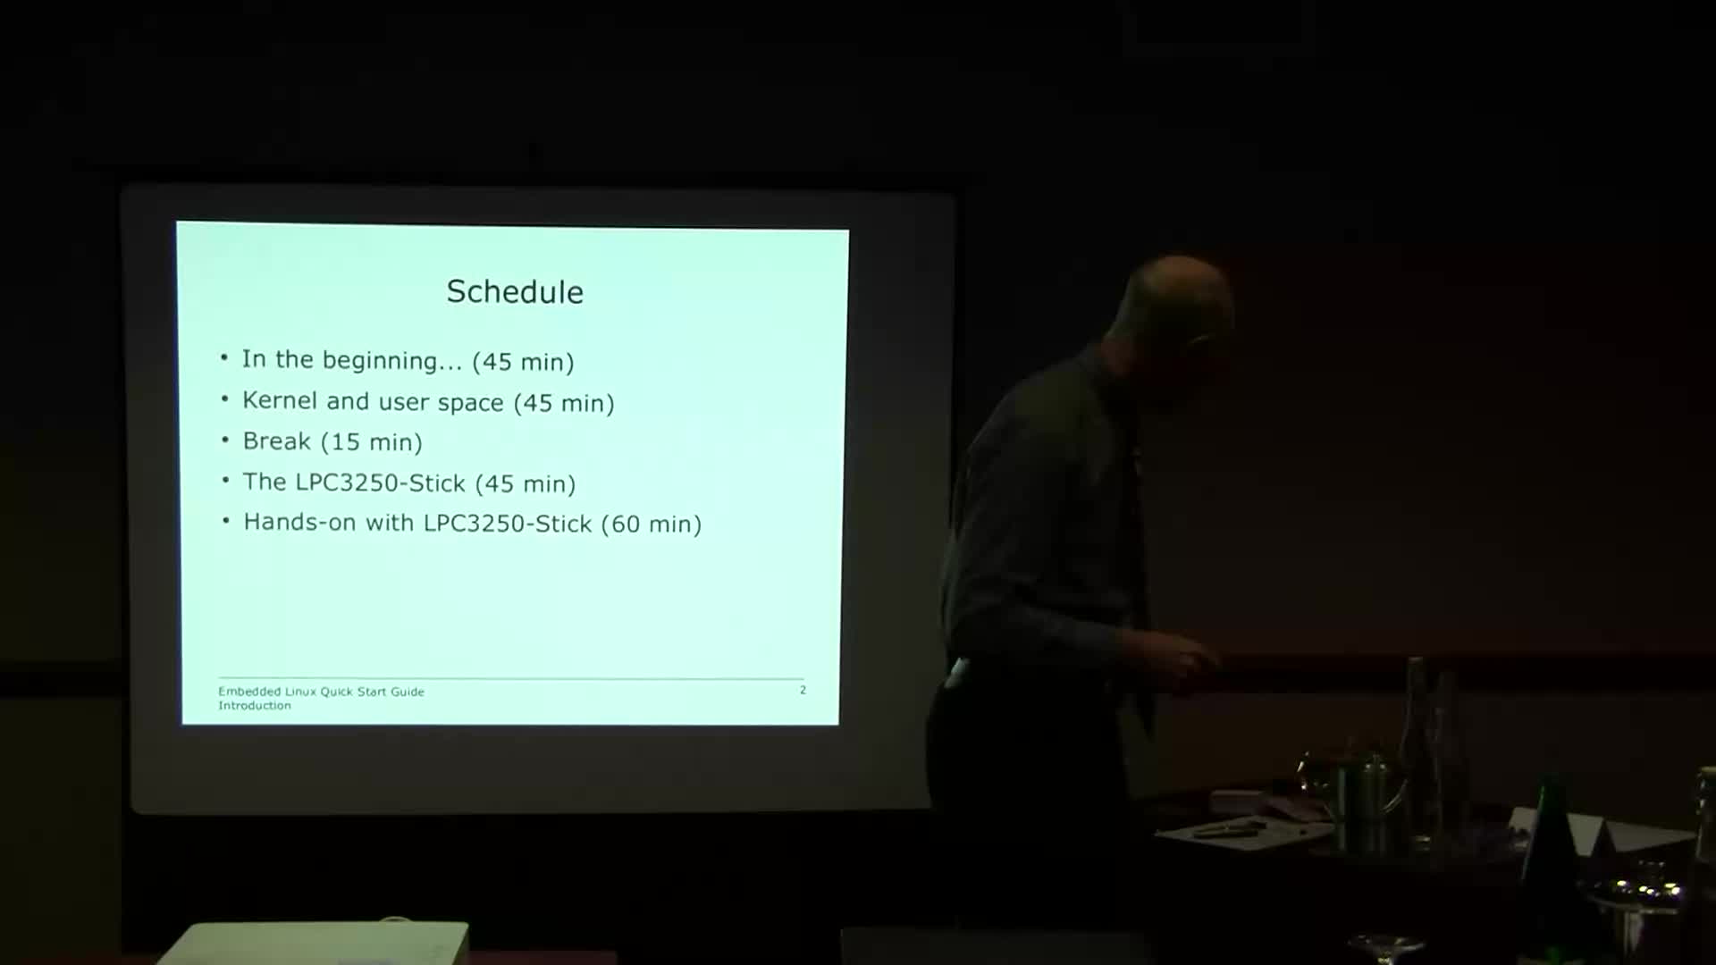Click 'Hands-on with LPC3250-Stick (60 min)'

pos(471,523)
